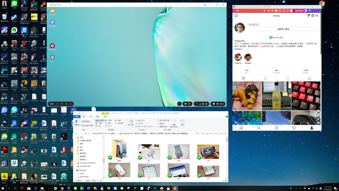Click the home circle on DeX taskbar
The width and height of the screenshot is (339, 191).
66,104
